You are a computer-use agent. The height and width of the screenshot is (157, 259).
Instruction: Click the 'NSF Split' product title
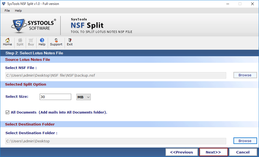point(87,25)
